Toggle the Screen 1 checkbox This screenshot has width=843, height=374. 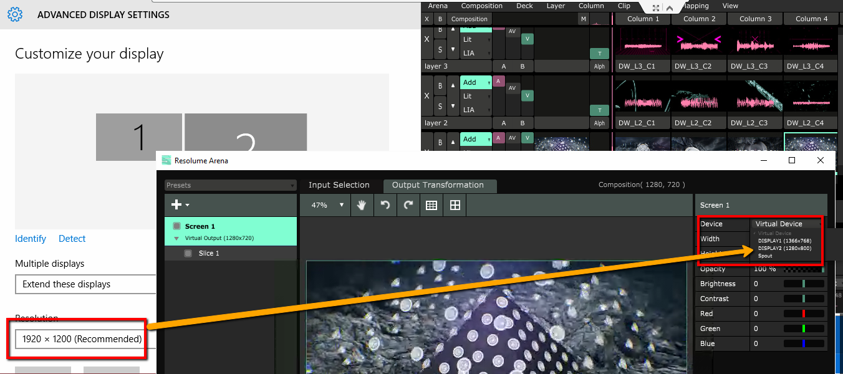click(x=177, y=226)
